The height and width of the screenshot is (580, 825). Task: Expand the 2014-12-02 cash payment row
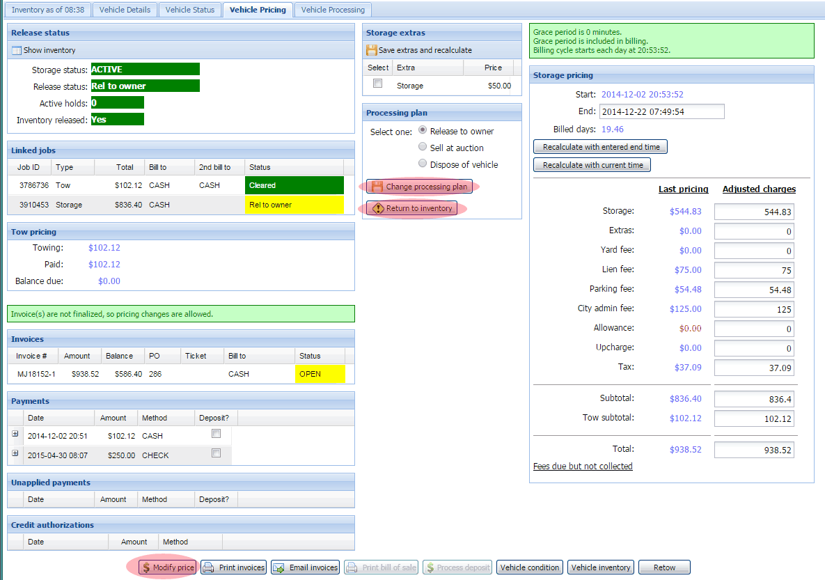pyautogui.click(x=15, y=434)
